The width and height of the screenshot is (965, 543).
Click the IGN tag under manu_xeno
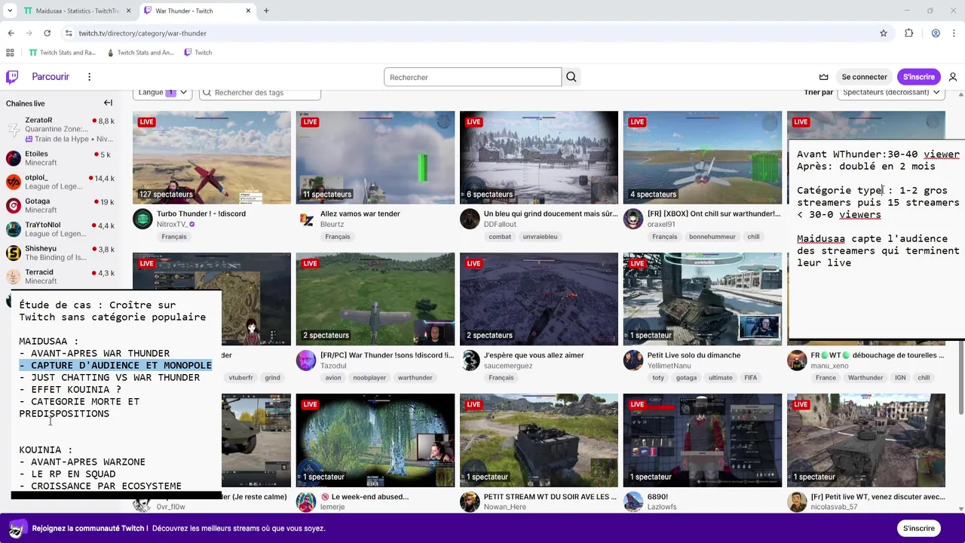click(x=900, y=378)
